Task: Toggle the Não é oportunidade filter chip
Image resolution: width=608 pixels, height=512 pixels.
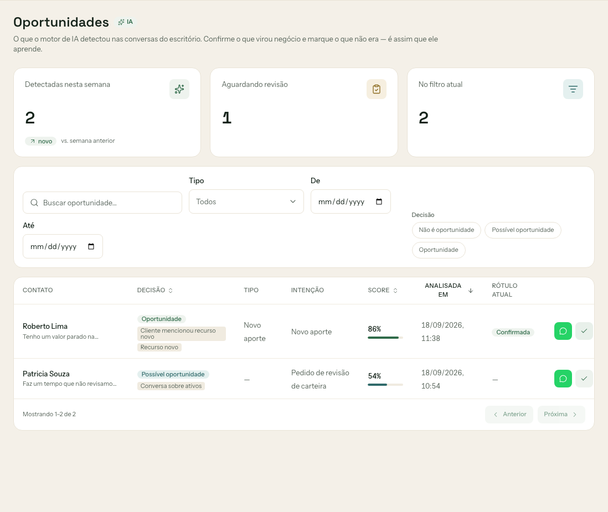Action: [446, 230]
